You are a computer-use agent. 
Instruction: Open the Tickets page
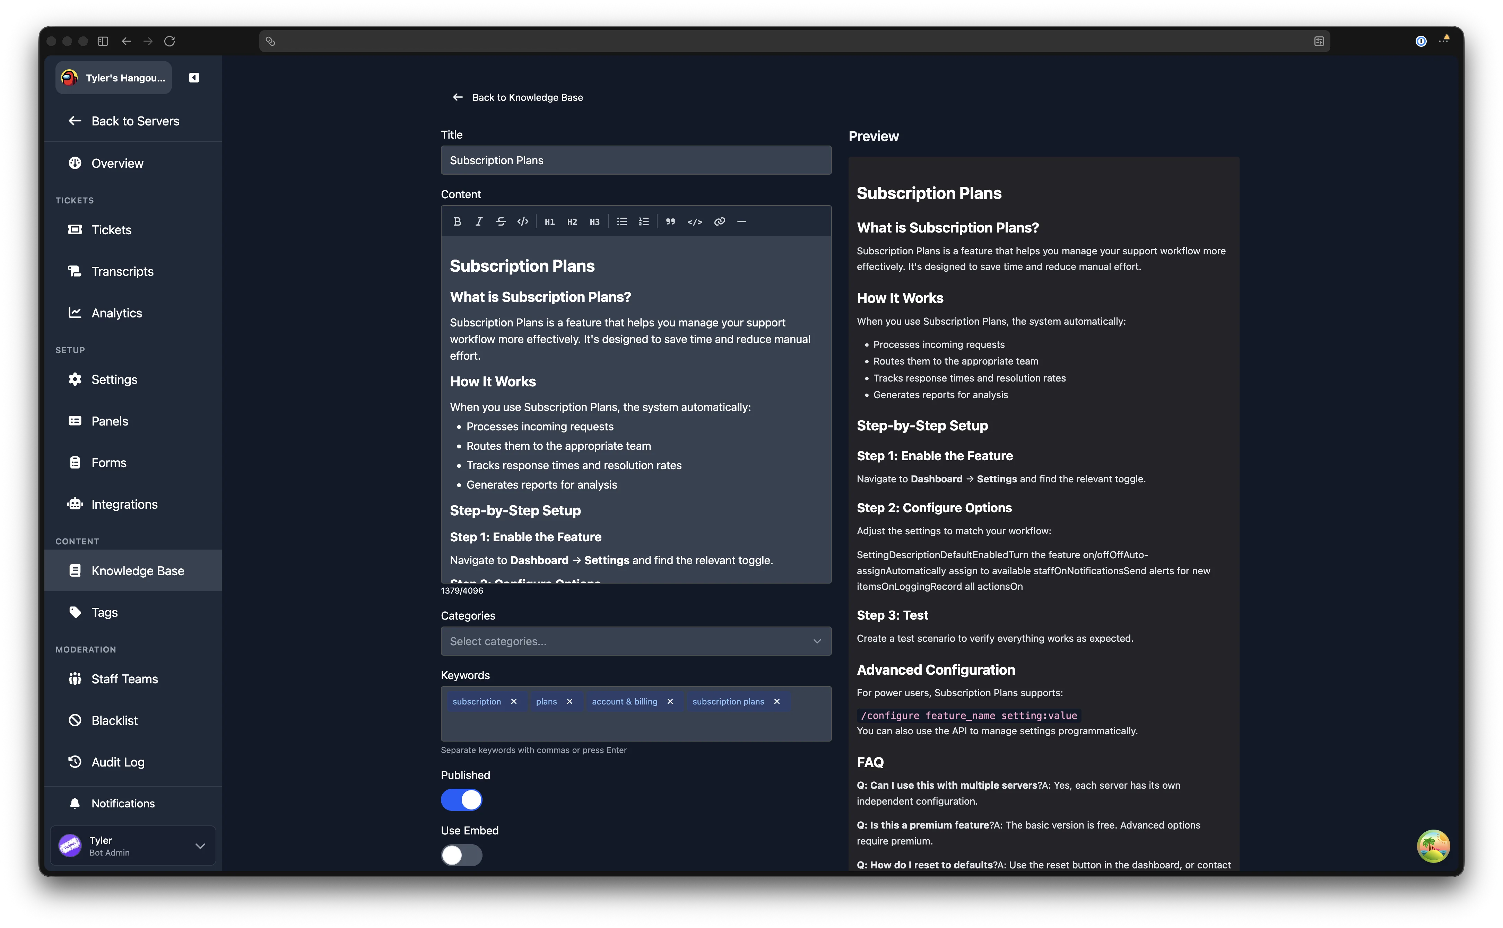coord(133,229)
